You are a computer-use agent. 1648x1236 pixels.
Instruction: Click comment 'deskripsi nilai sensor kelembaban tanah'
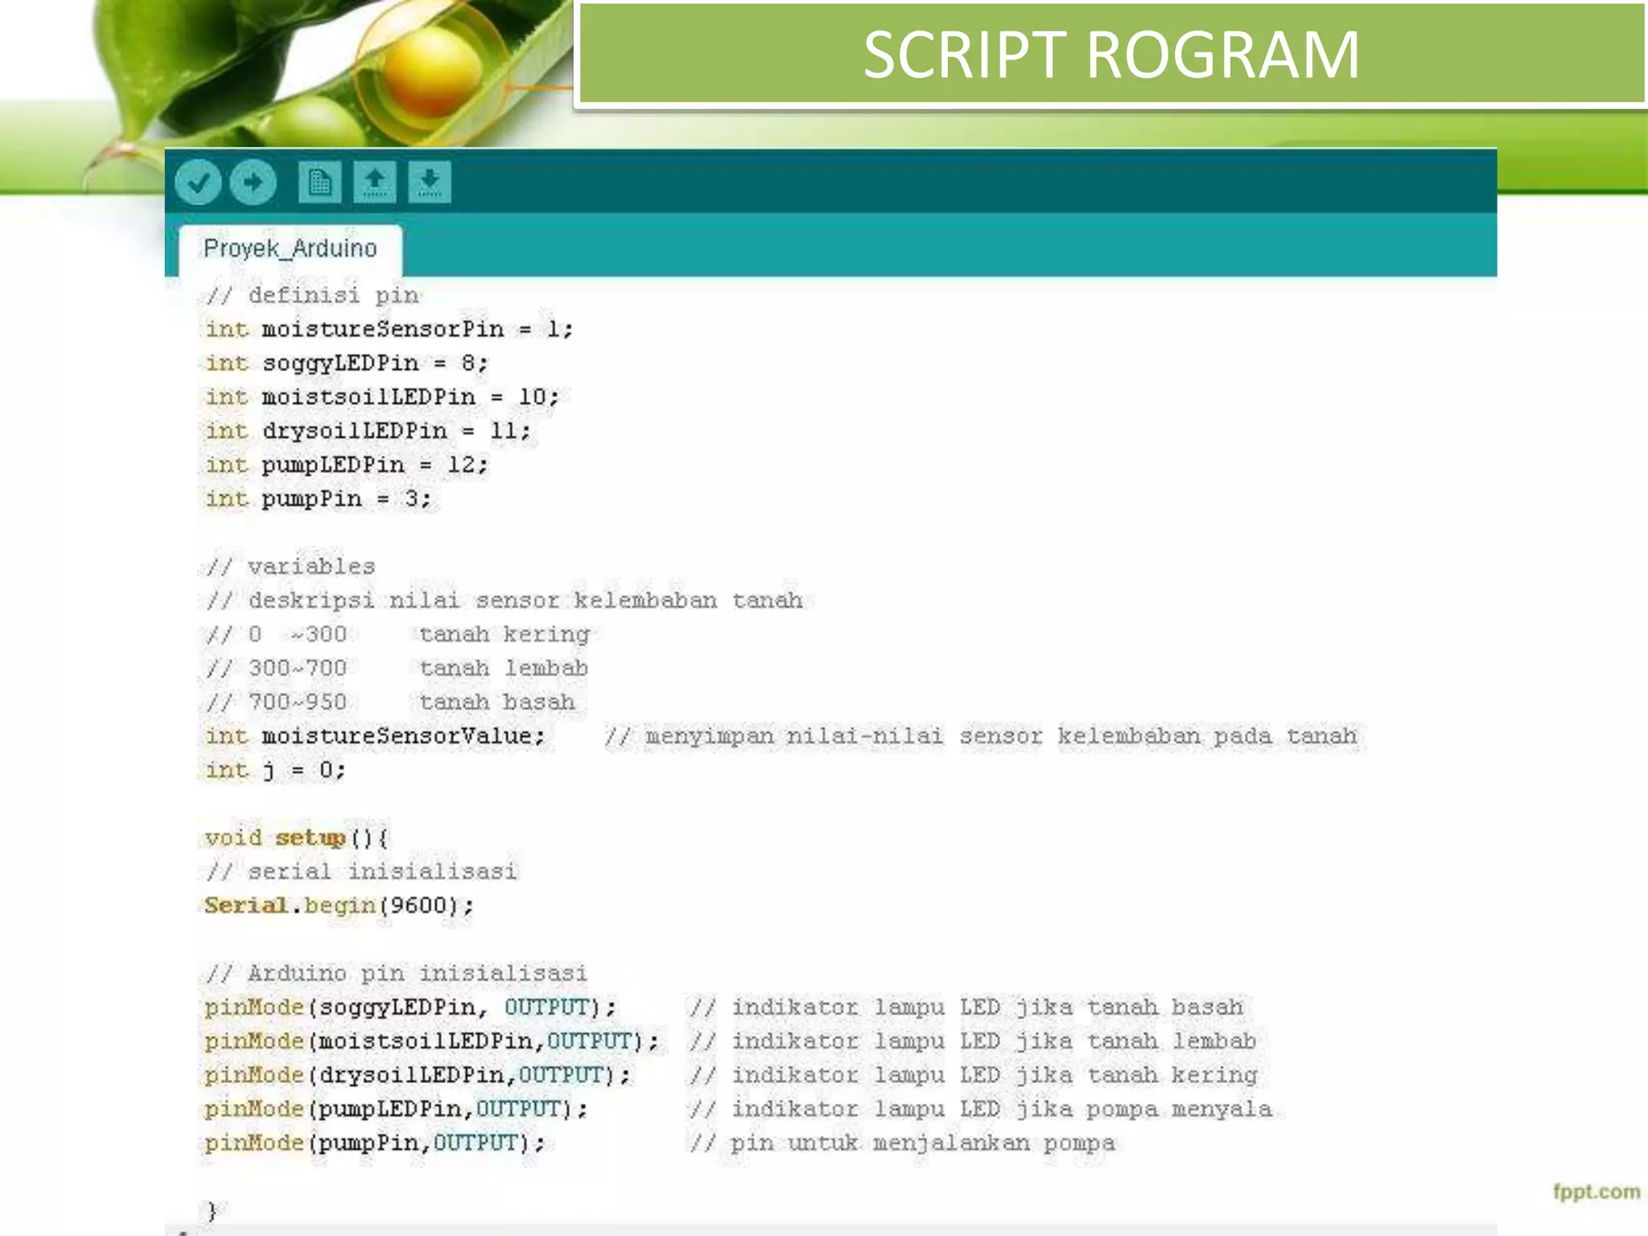[525, 600]
